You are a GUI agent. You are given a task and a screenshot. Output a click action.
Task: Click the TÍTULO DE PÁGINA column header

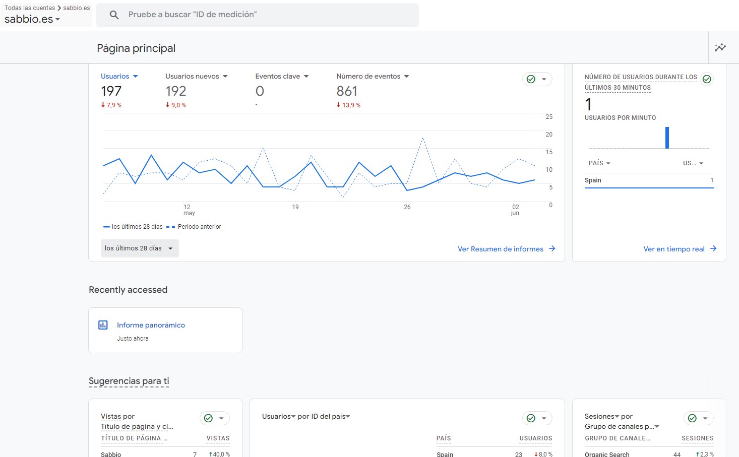pyautogui.click(x=134, y=438)
